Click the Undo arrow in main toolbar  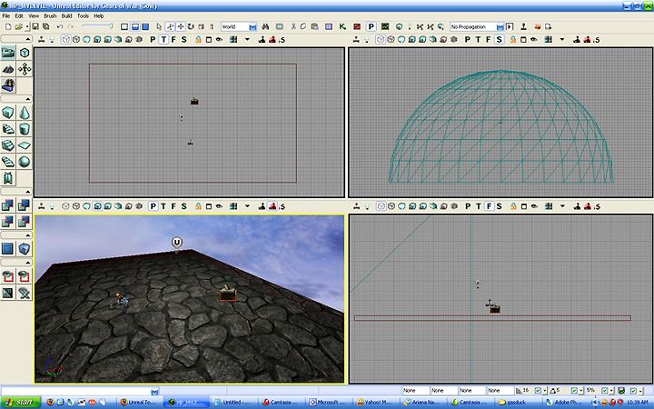(x=60, y=26)
